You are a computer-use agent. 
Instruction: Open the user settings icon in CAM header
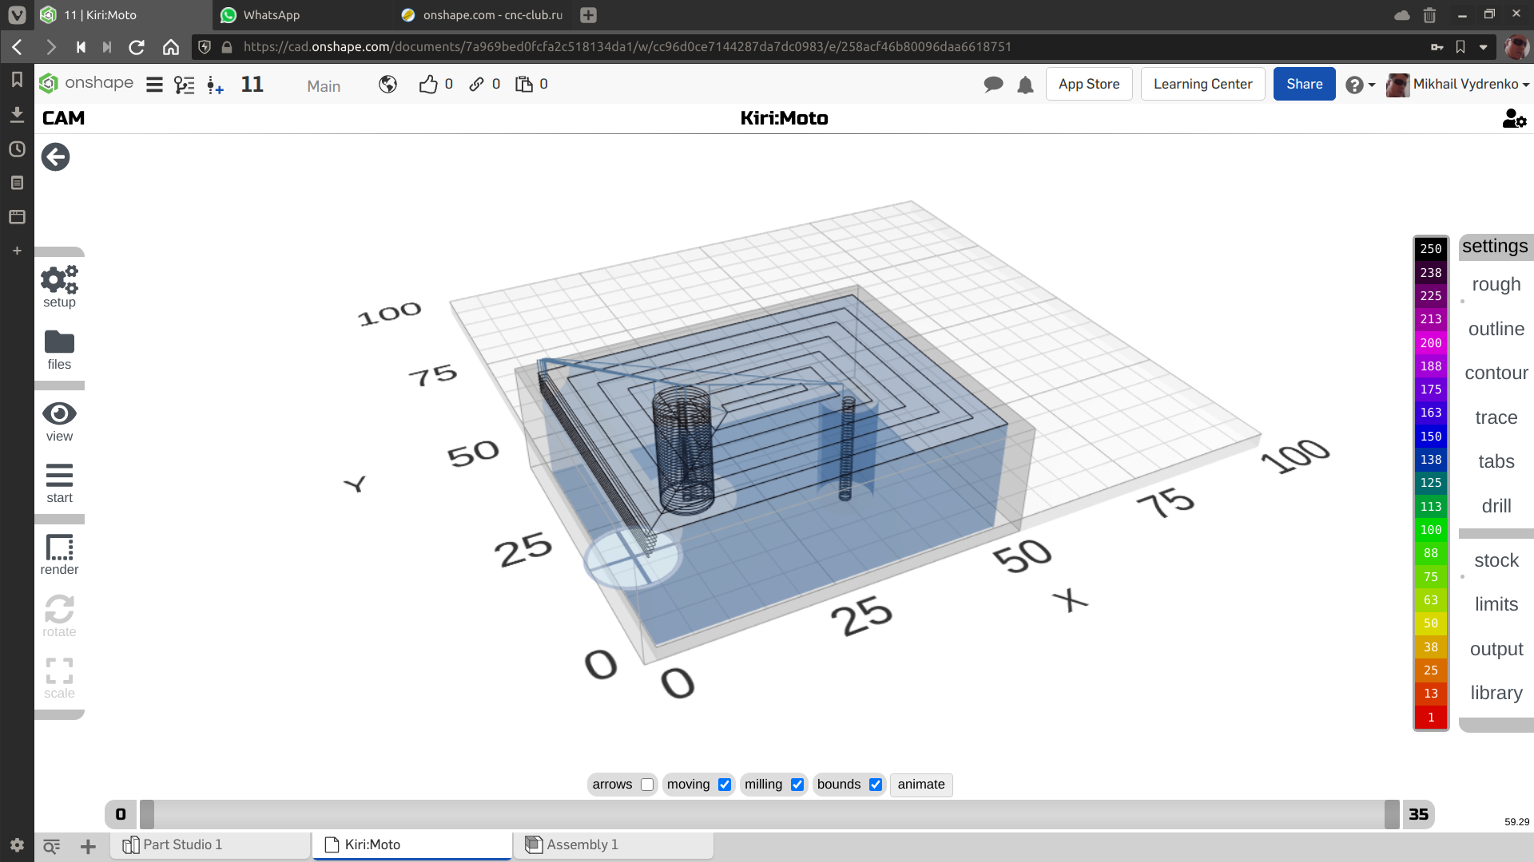click(1513, 119)
